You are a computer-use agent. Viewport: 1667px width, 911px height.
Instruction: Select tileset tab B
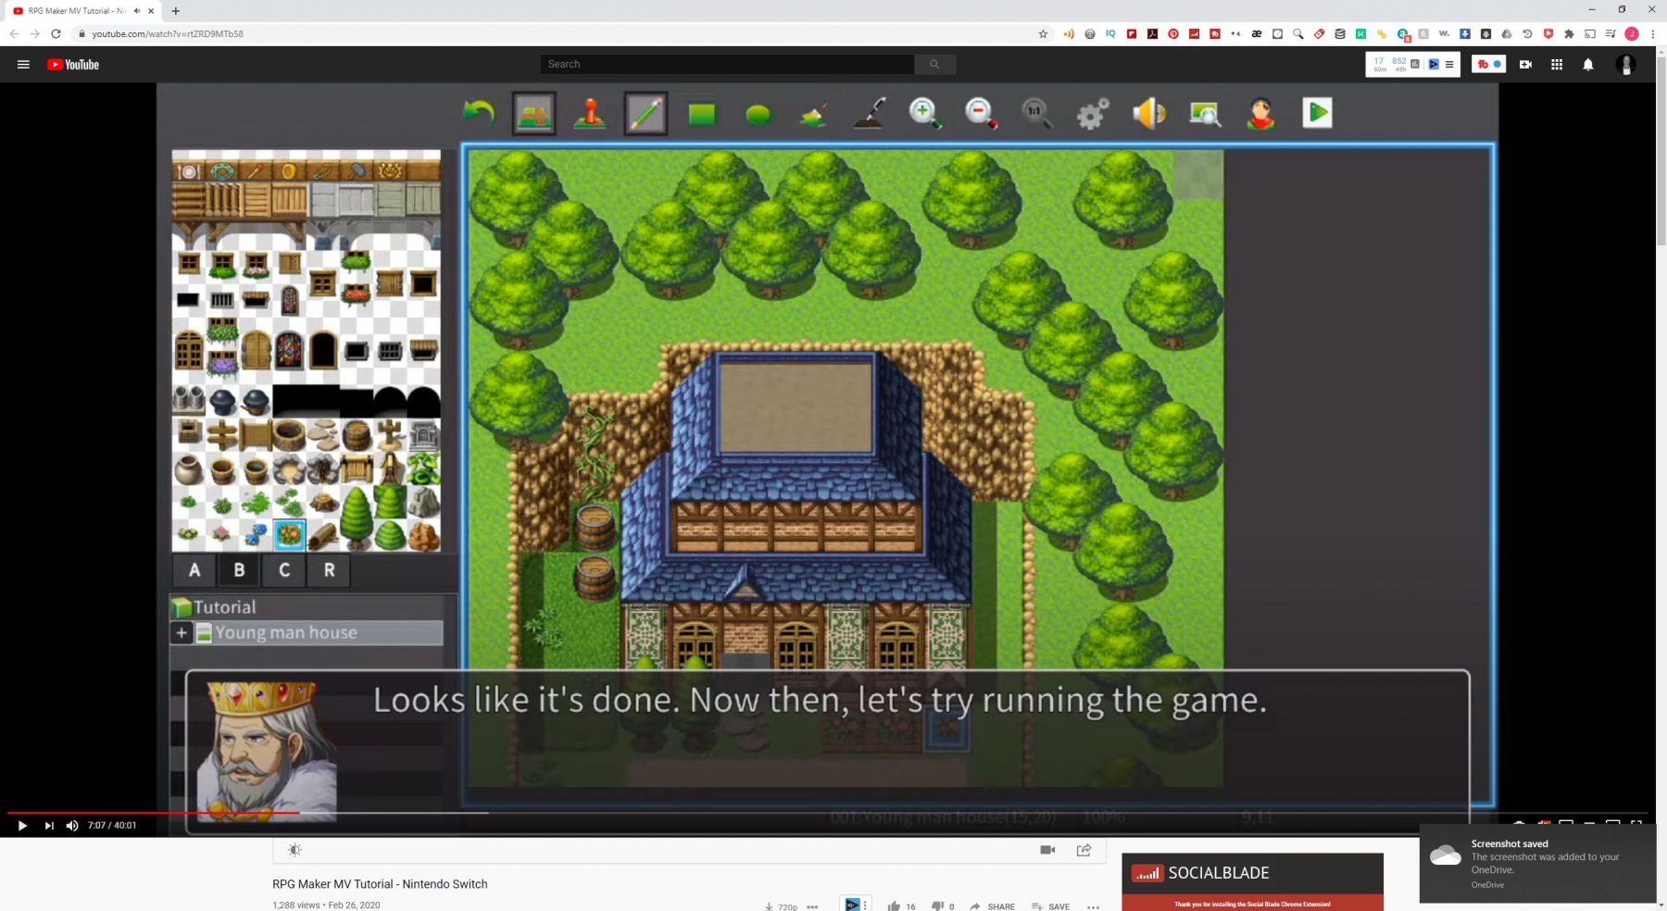point(239,570)
